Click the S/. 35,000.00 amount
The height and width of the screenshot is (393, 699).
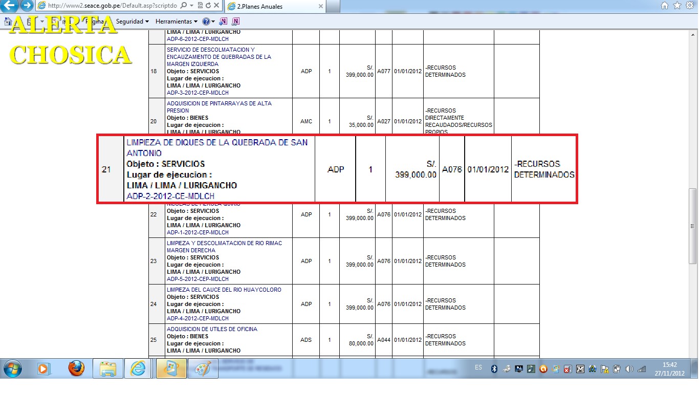point(361,121)
